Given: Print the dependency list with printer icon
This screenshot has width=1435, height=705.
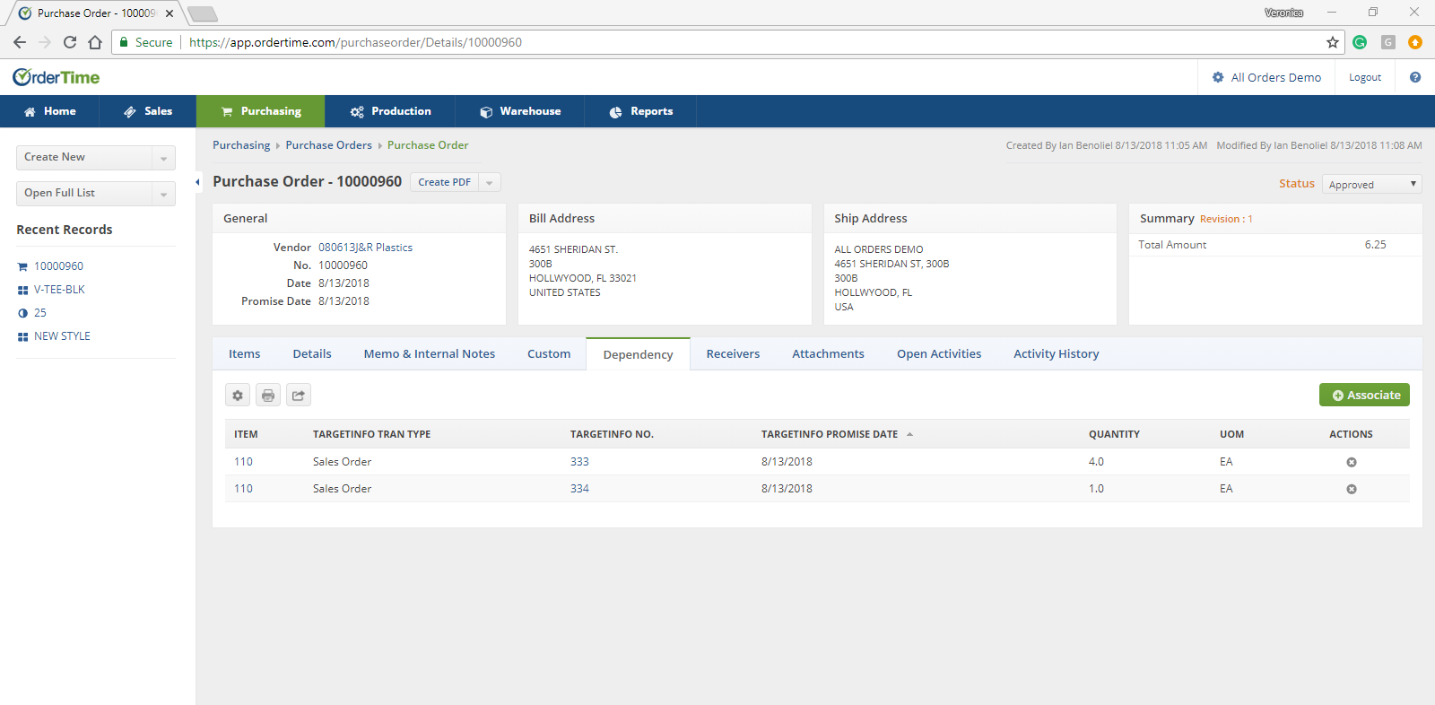Looking at the screenshot, I should coord(268,395).
